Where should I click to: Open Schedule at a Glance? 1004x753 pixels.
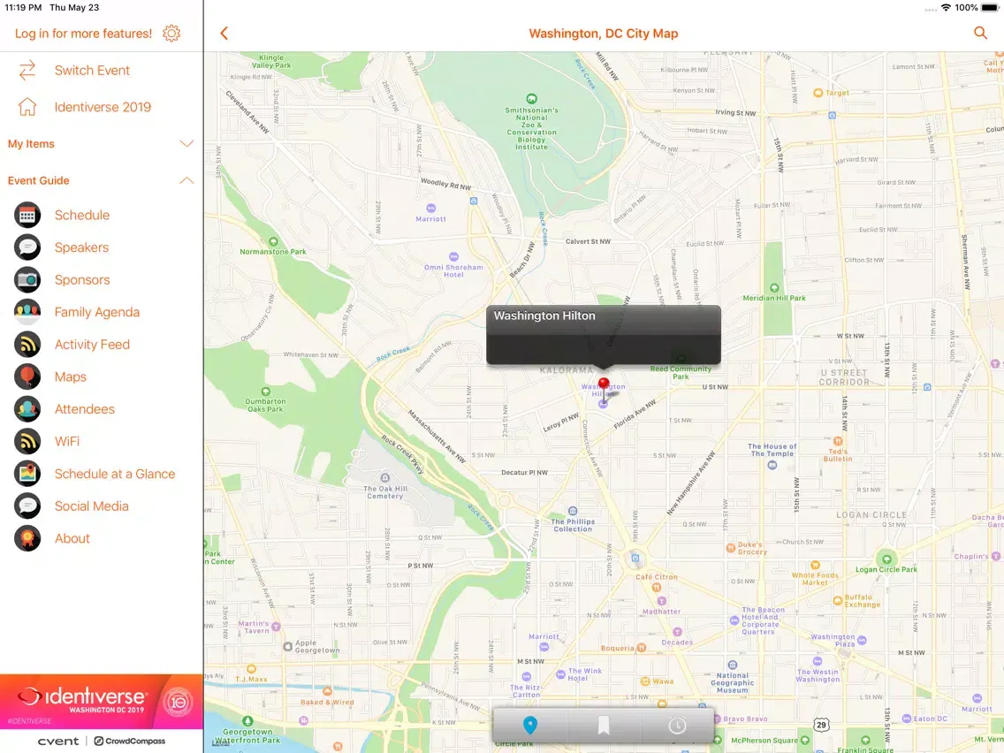coord(114,474)
